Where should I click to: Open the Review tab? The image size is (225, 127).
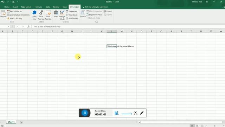coord(56,7)
